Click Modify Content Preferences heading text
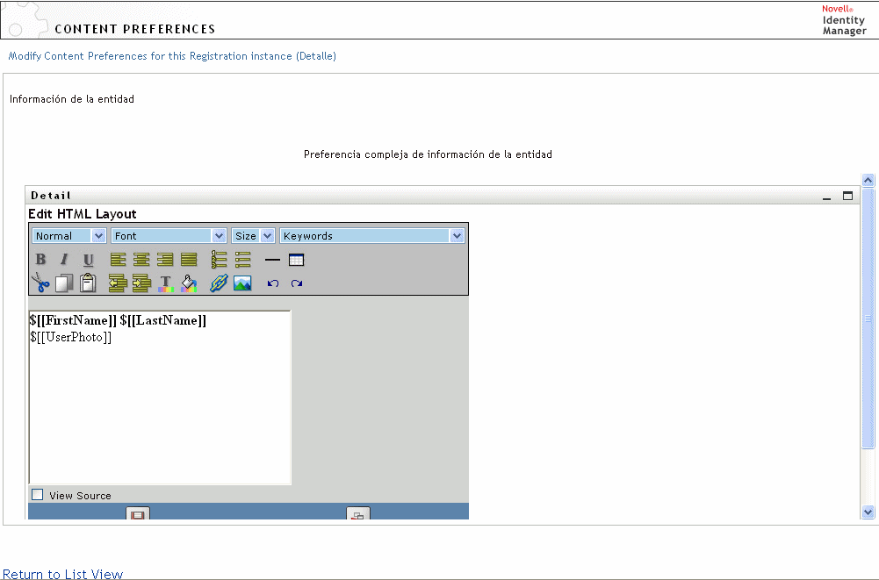The height and width of the screenshot is (580, 879). pos(173,56)
